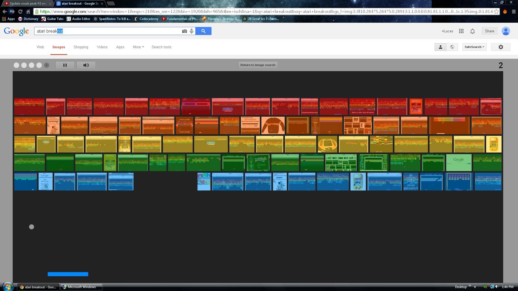The width and height of the screenshot is (518, 291).
Task: Switch to the Web results tab
Action: (40, 47)
